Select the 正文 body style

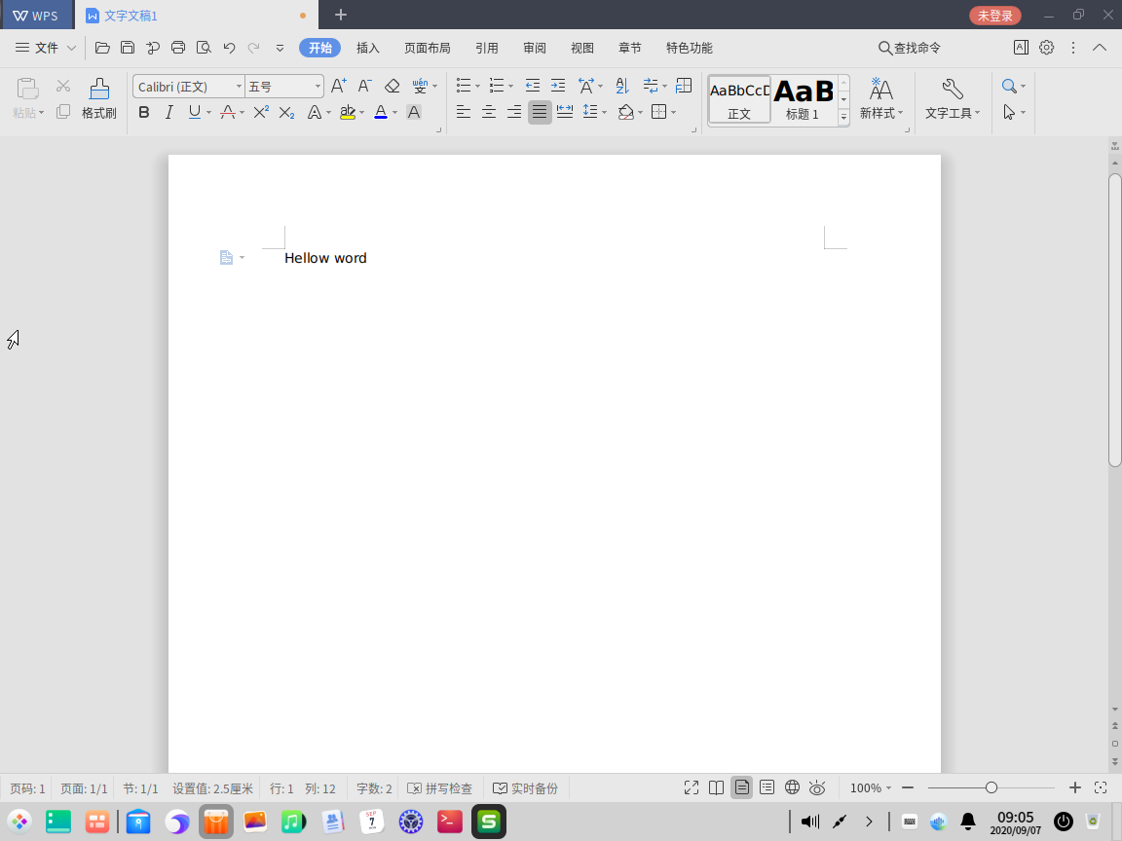point(739,99)
